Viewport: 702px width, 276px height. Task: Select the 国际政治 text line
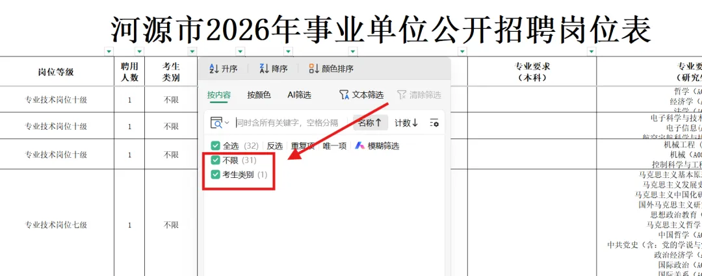680,265
